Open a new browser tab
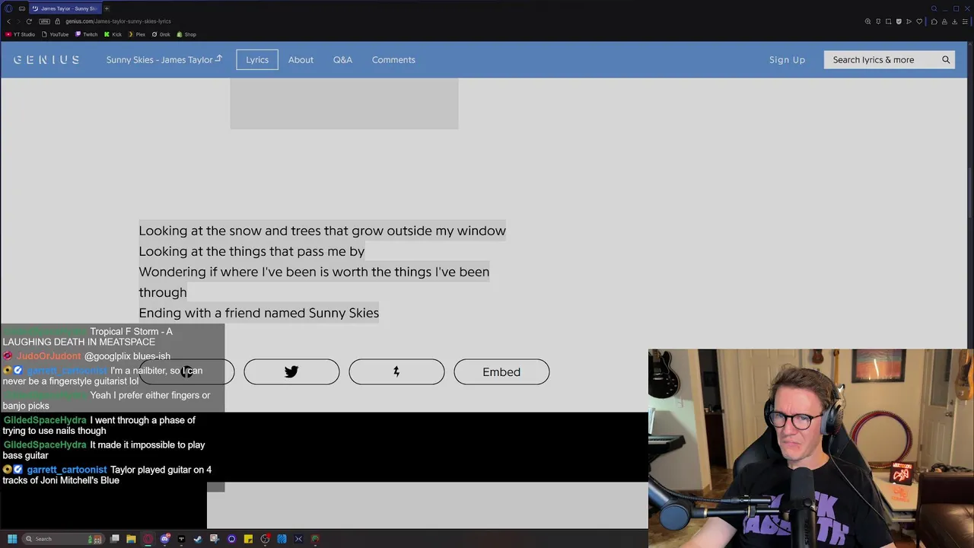This screenshot has width=974, height=548. pyautogui.click(x=107, y=8)
